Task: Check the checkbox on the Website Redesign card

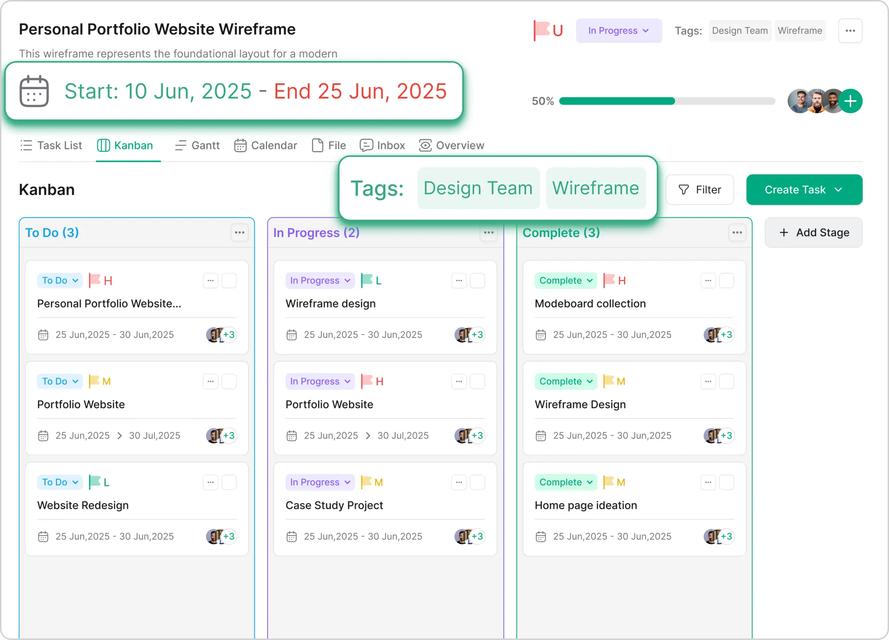Action: pyautogui.click(x=229, y=482)
